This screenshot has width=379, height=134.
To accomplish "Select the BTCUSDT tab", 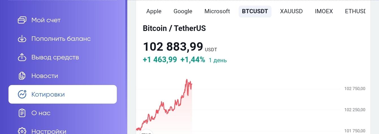I will point(255,12).
